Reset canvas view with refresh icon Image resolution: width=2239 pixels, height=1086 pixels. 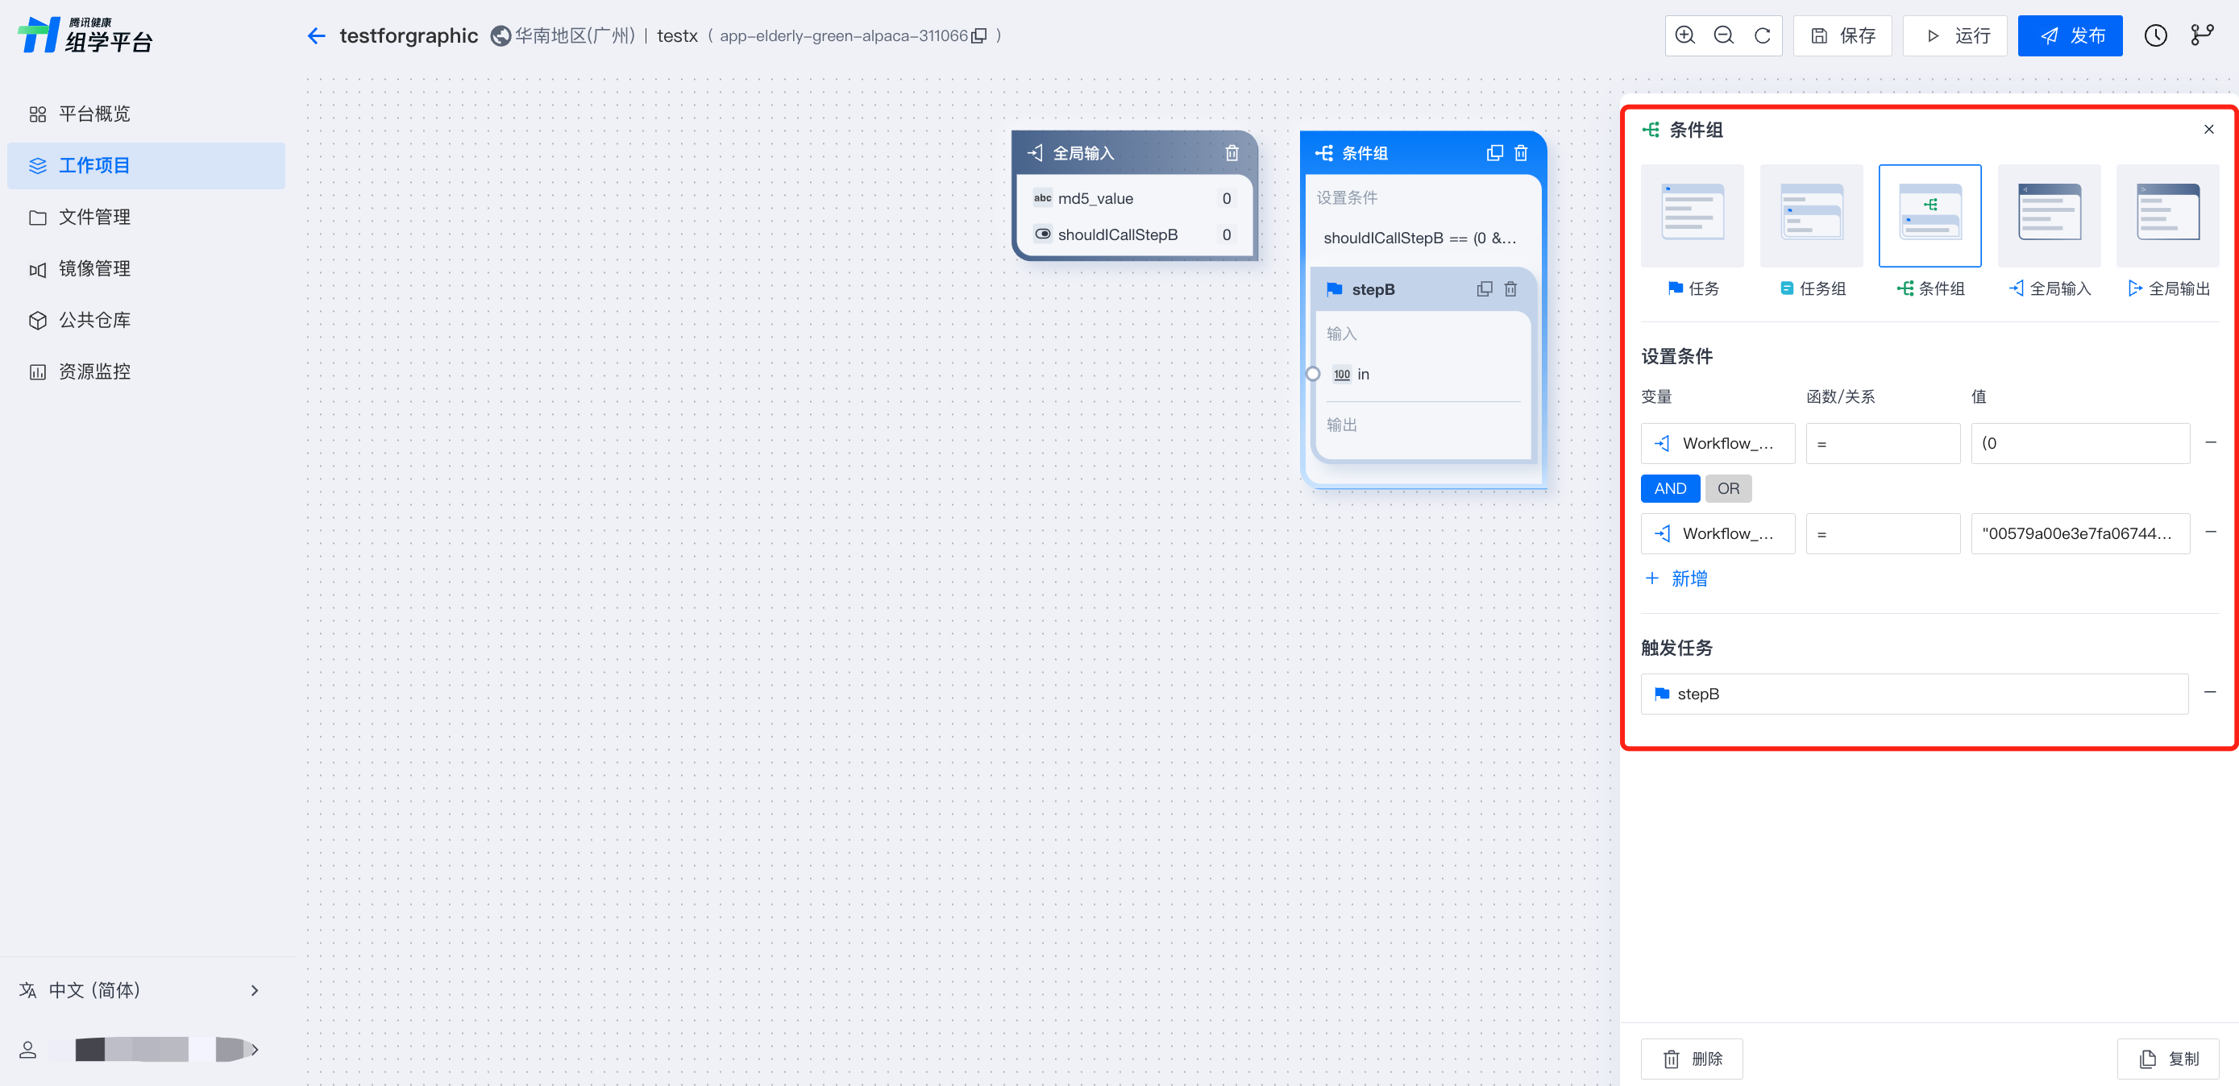pyautogui.click(x=1762, y=35)
